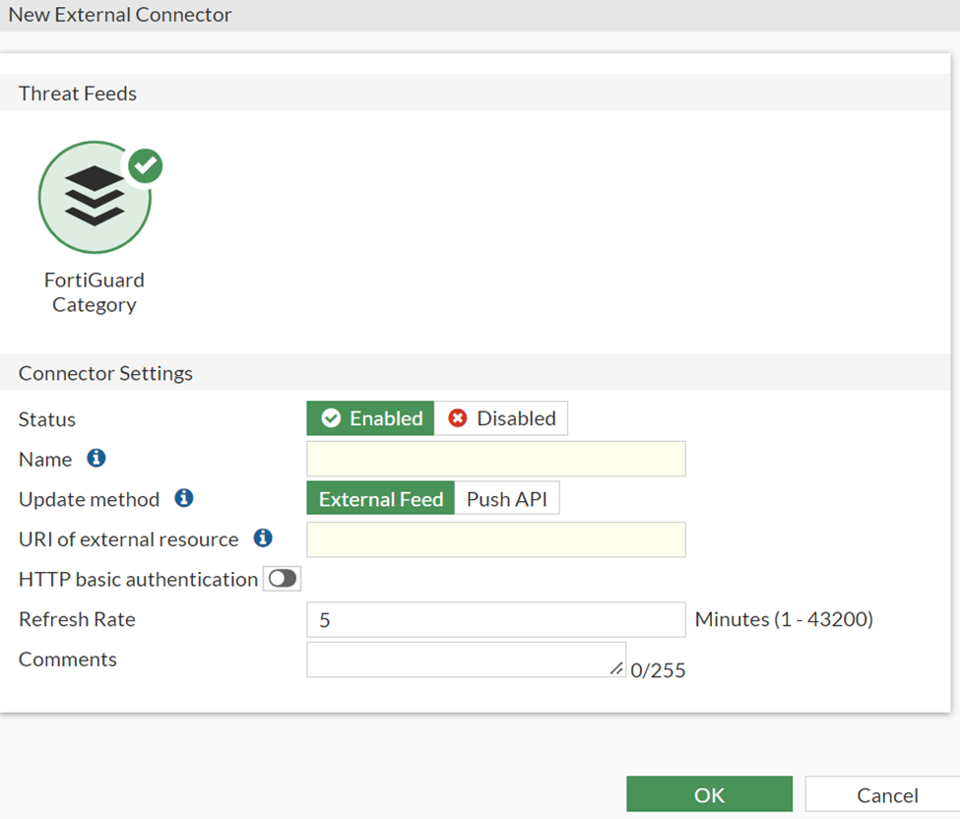Focus the URI of external resource field

[496, 539]
